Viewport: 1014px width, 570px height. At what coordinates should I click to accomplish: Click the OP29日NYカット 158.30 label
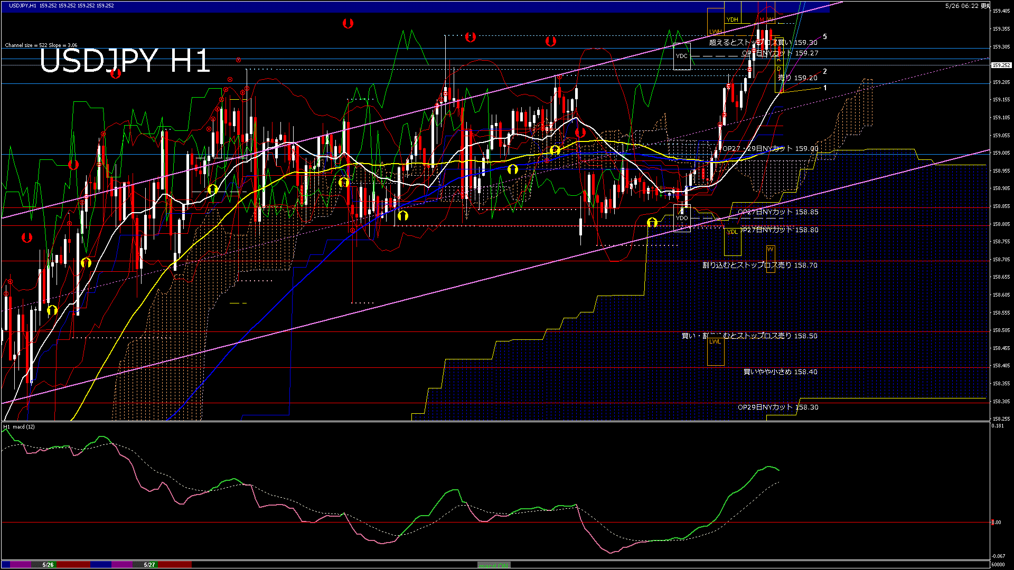(x=778, y=407)
